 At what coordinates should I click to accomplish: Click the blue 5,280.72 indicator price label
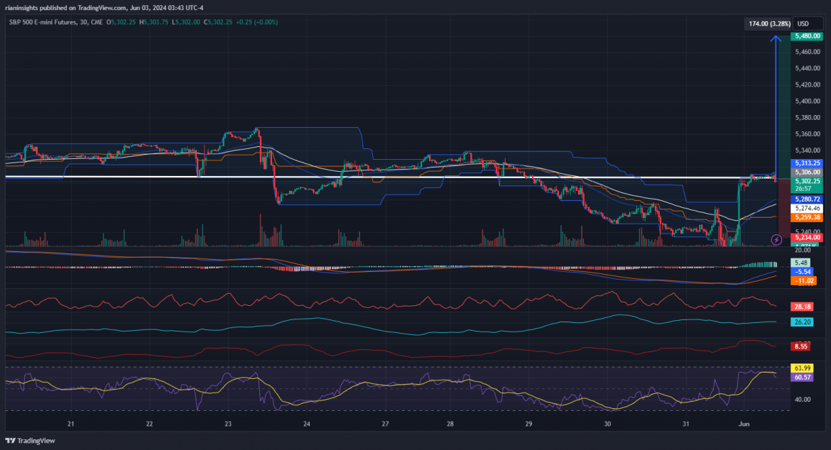(808, 199)
